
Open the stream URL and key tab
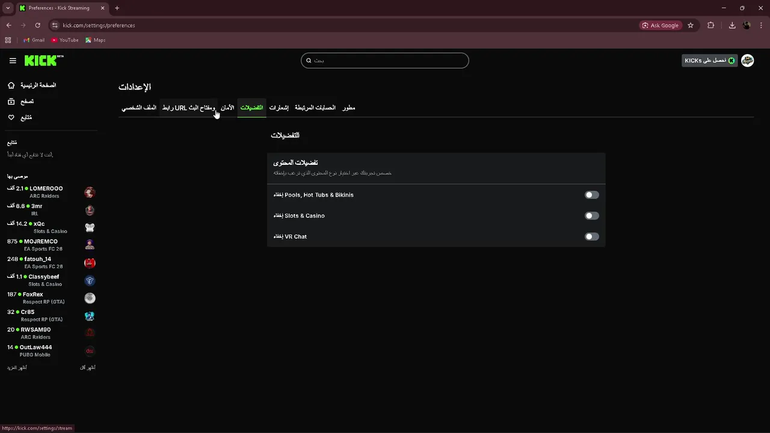tap(189, 108)
